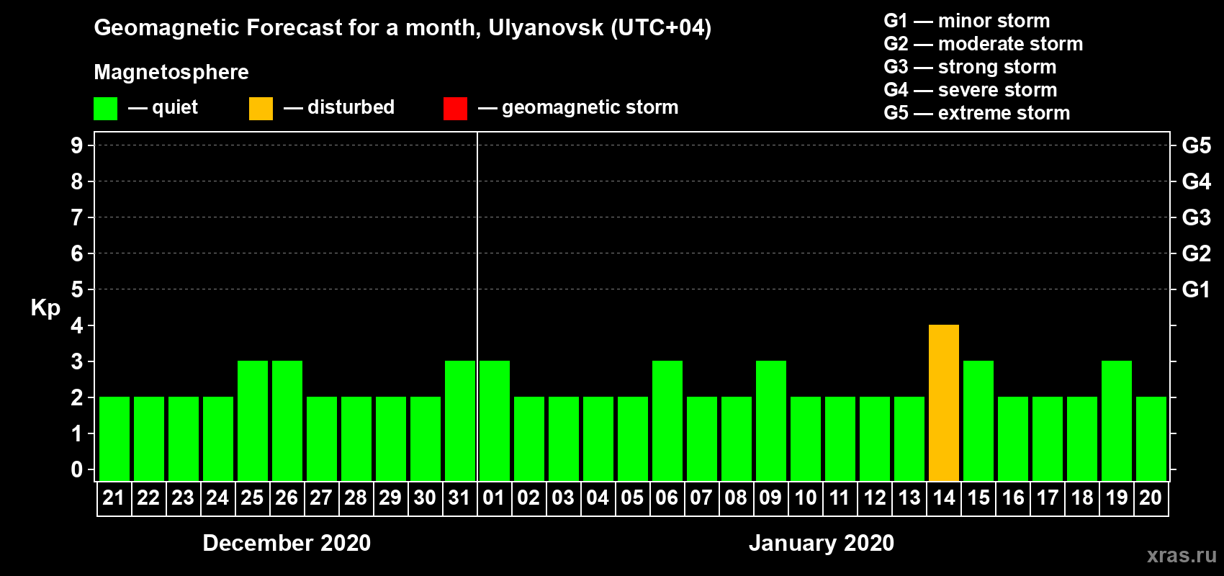
Task: Click the 'G4 — severe storm' legend text
Action: click(971, 90)
